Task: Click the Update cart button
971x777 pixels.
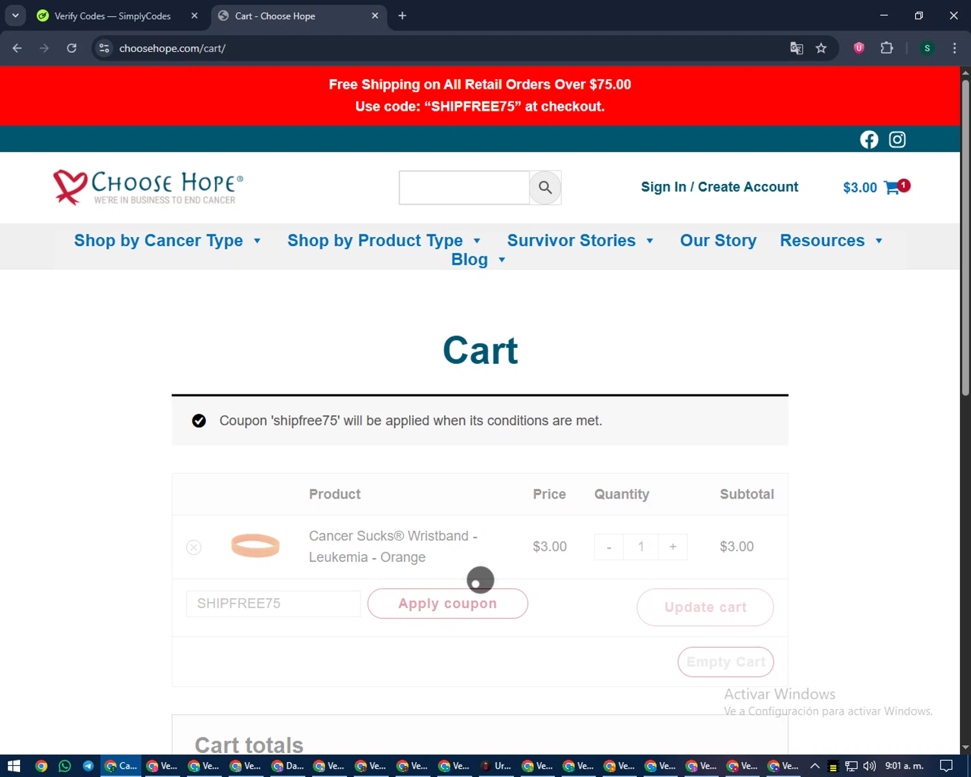Action: click(705, 607)
